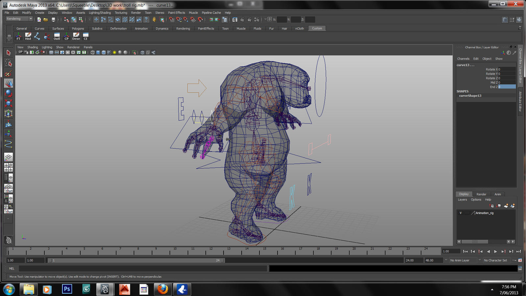Screen dimensions: 526x296
Task: Click the FT shelf button
Action: [19, 36]
